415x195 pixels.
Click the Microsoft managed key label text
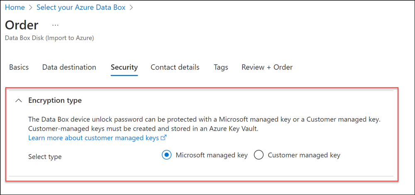[212, 155]
